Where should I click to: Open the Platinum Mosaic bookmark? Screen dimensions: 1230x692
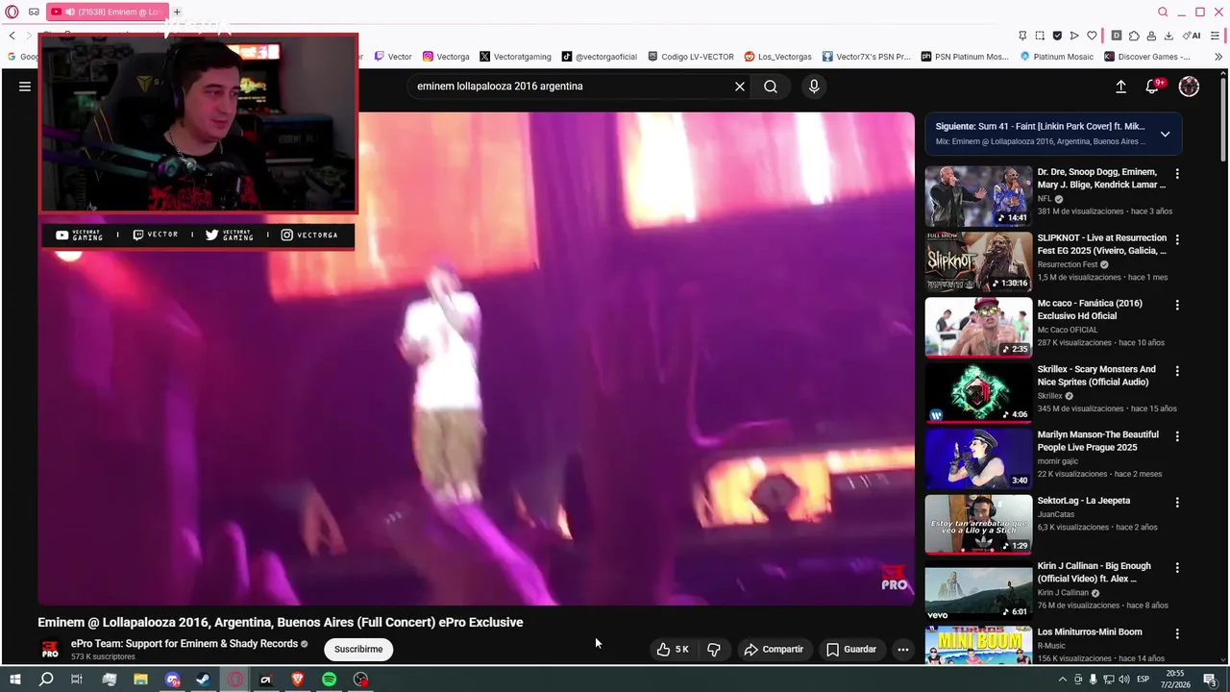coord(1057,57)
